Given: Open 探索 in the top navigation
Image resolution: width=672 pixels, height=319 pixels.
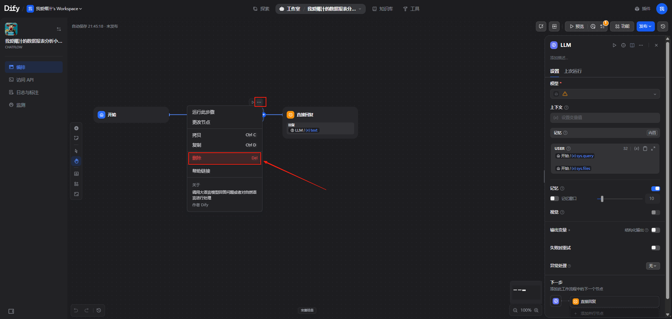Looking at the screenshot, I should pyautogui.click(x=261, y=9).
